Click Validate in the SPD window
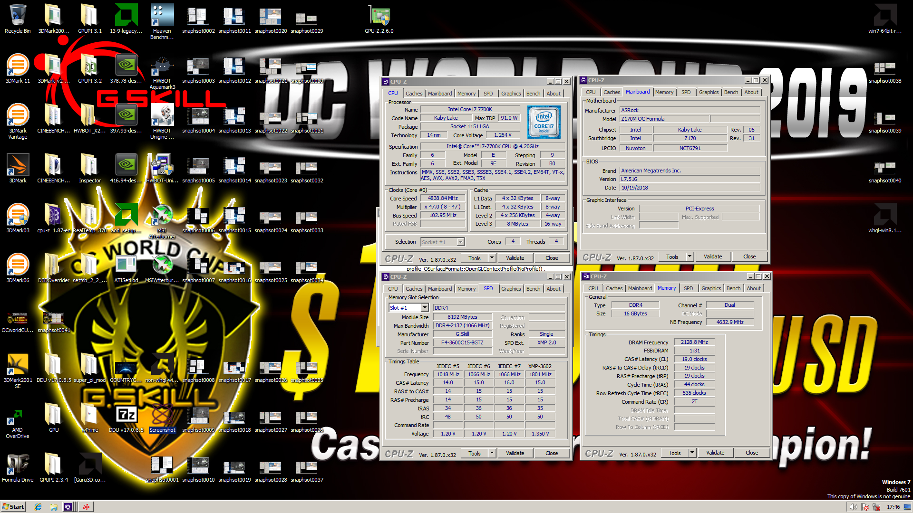This screenshot has width=913, height=513. [x=515, y=453]
